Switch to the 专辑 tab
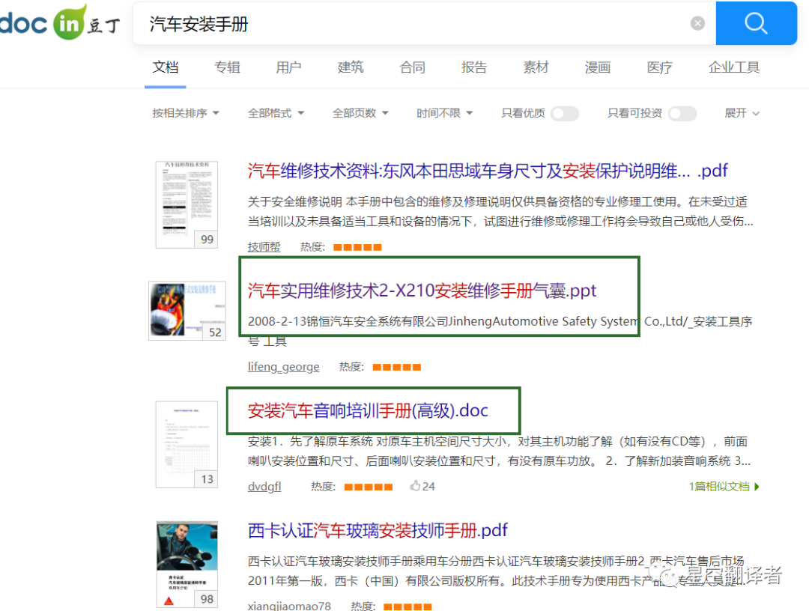Screen dimensions: 809x611 coord(226,67)
